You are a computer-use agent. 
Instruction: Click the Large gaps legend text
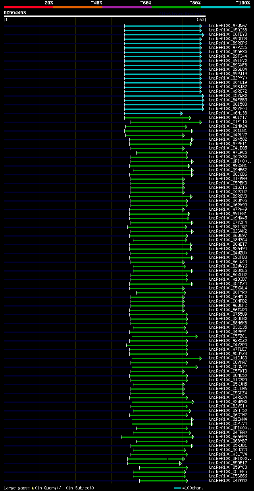point(48,487)
